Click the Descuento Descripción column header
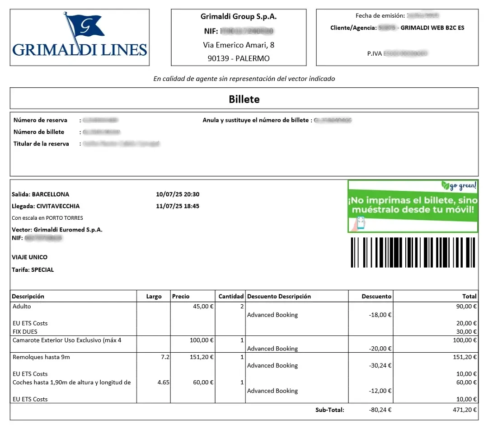 tap(279, 297)
